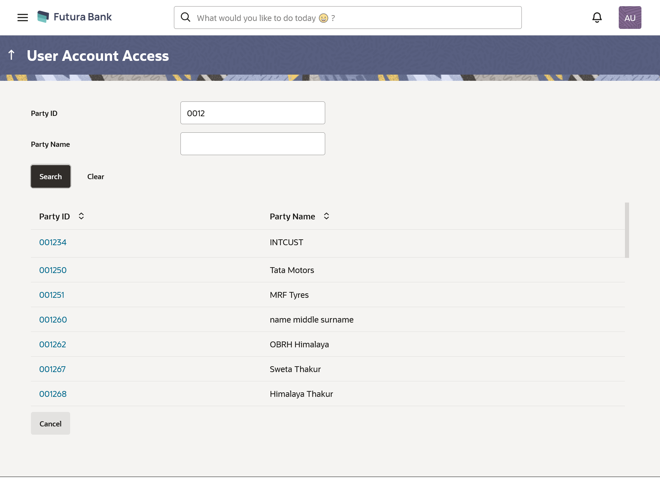This screenshot has width=660, height=478.
Task: Open party 001234 link
Action: tap(53, 242)
